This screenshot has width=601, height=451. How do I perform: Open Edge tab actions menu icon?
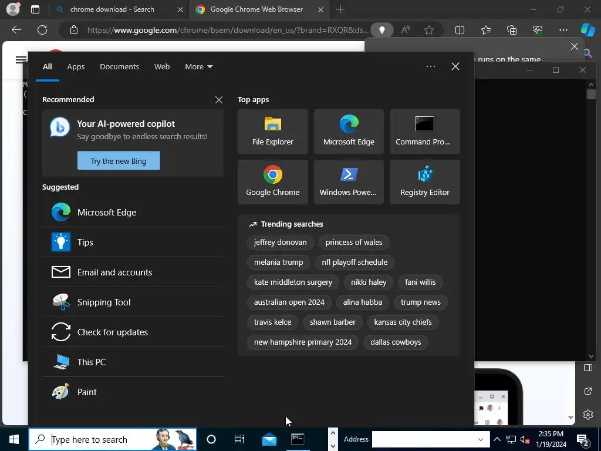(x=35, y=9)
